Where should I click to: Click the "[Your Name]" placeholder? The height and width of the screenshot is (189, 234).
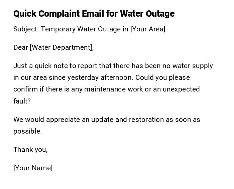pyautogui.click(x=33, y=168)
